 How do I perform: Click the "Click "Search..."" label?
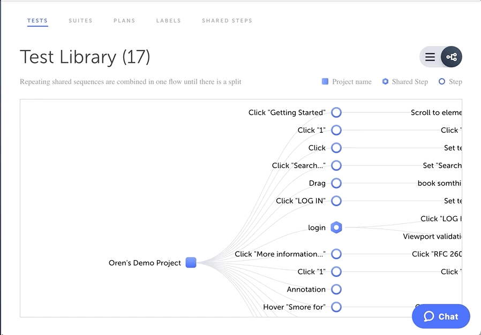point(299,165)
